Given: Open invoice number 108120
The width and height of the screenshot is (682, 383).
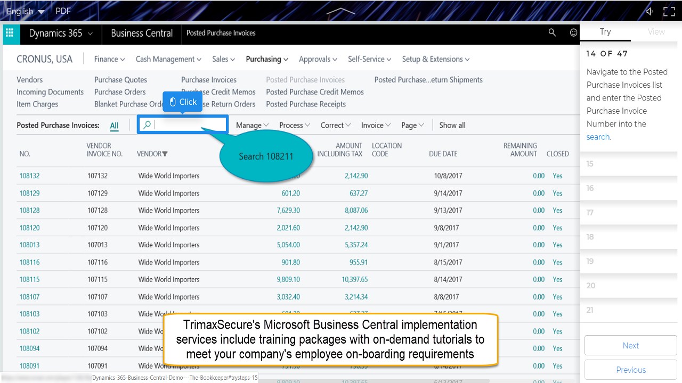Looking at the screenshot, I should coord(29,228).
